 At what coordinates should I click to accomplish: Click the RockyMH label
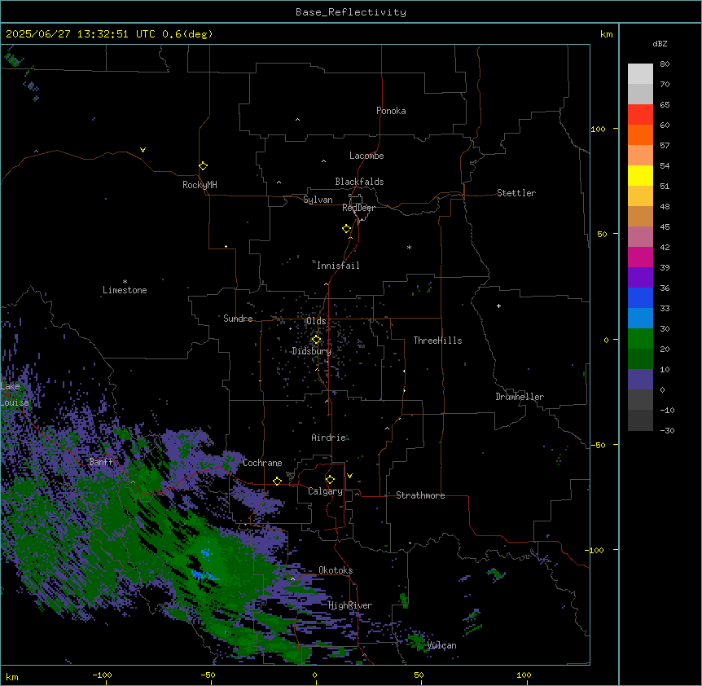[200, 185]
